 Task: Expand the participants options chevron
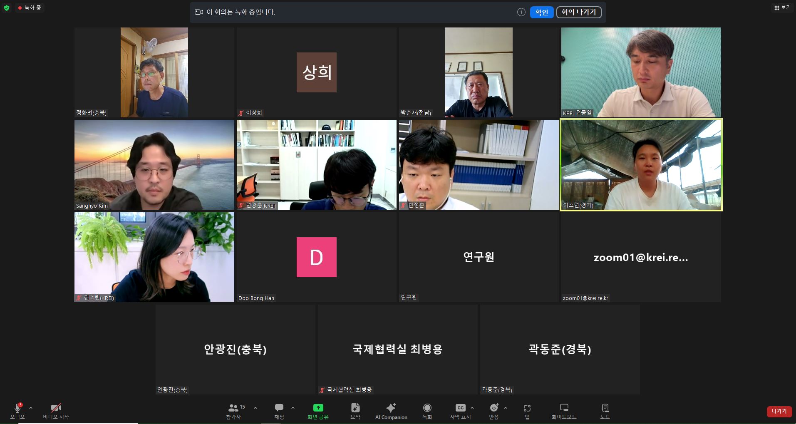click(x=255, y=408)
